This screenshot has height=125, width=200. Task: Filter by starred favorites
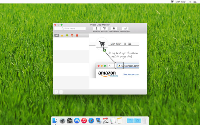coord(62,35)
